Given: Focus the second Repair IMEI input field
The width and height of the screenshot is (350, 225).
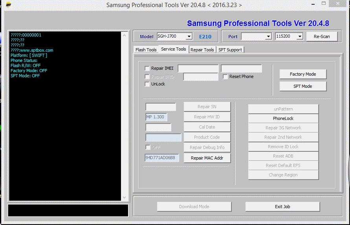Looking at the screenshot, I should pos(241,69).
